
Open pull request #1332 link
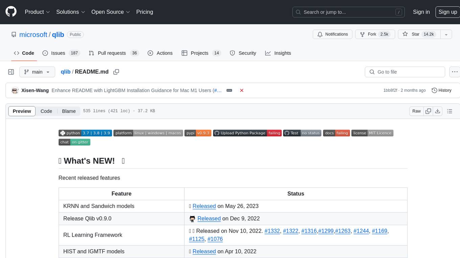272,231
